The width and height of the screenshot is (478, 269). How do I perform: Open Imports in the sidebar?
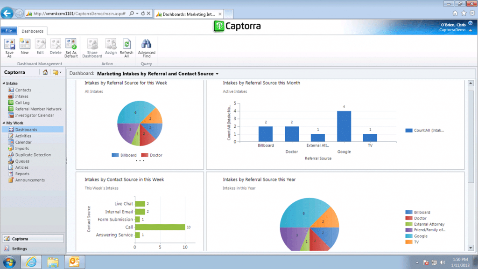point(22,149)
